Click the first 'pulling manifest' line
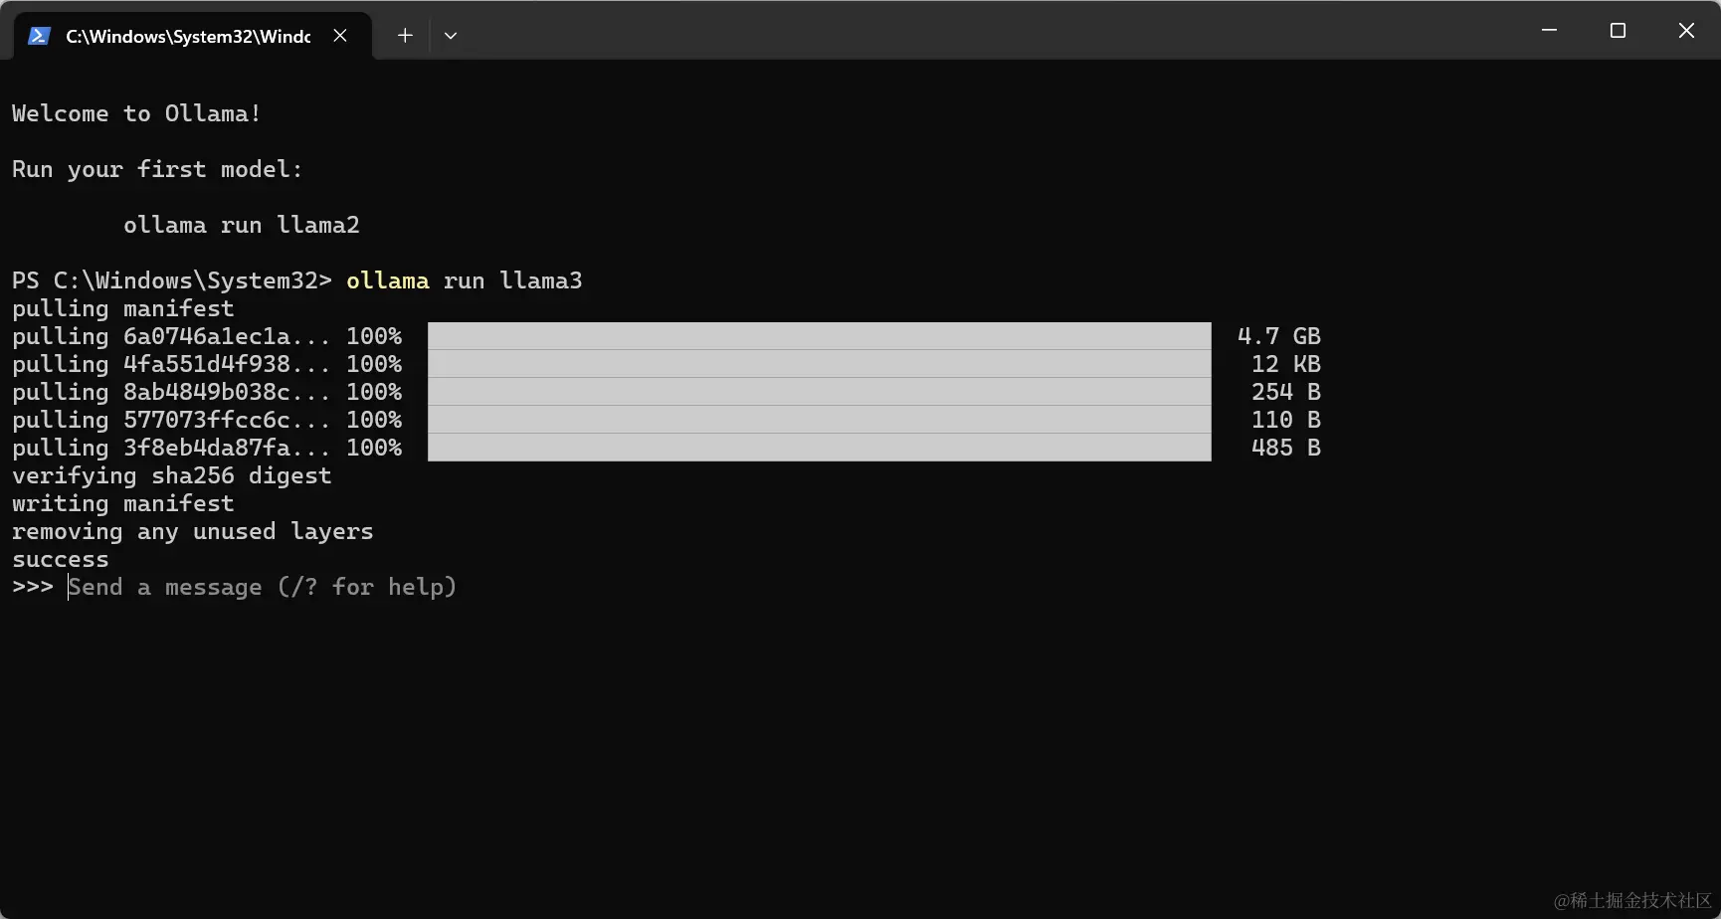1721x919 pixels. tap(123, 308)
